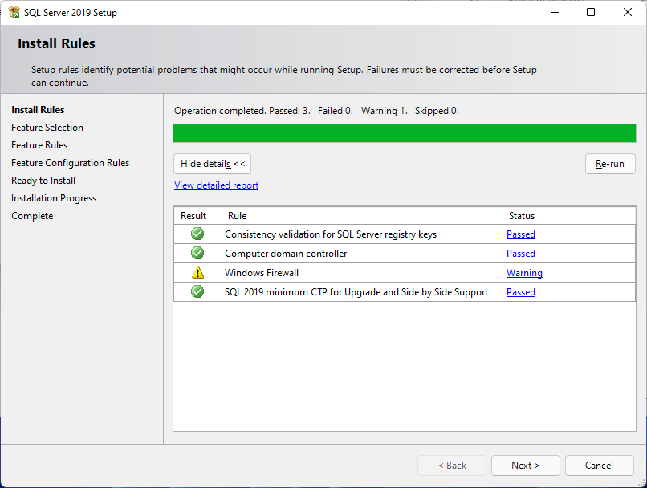Open the View detailed report link

click(216, 185)
